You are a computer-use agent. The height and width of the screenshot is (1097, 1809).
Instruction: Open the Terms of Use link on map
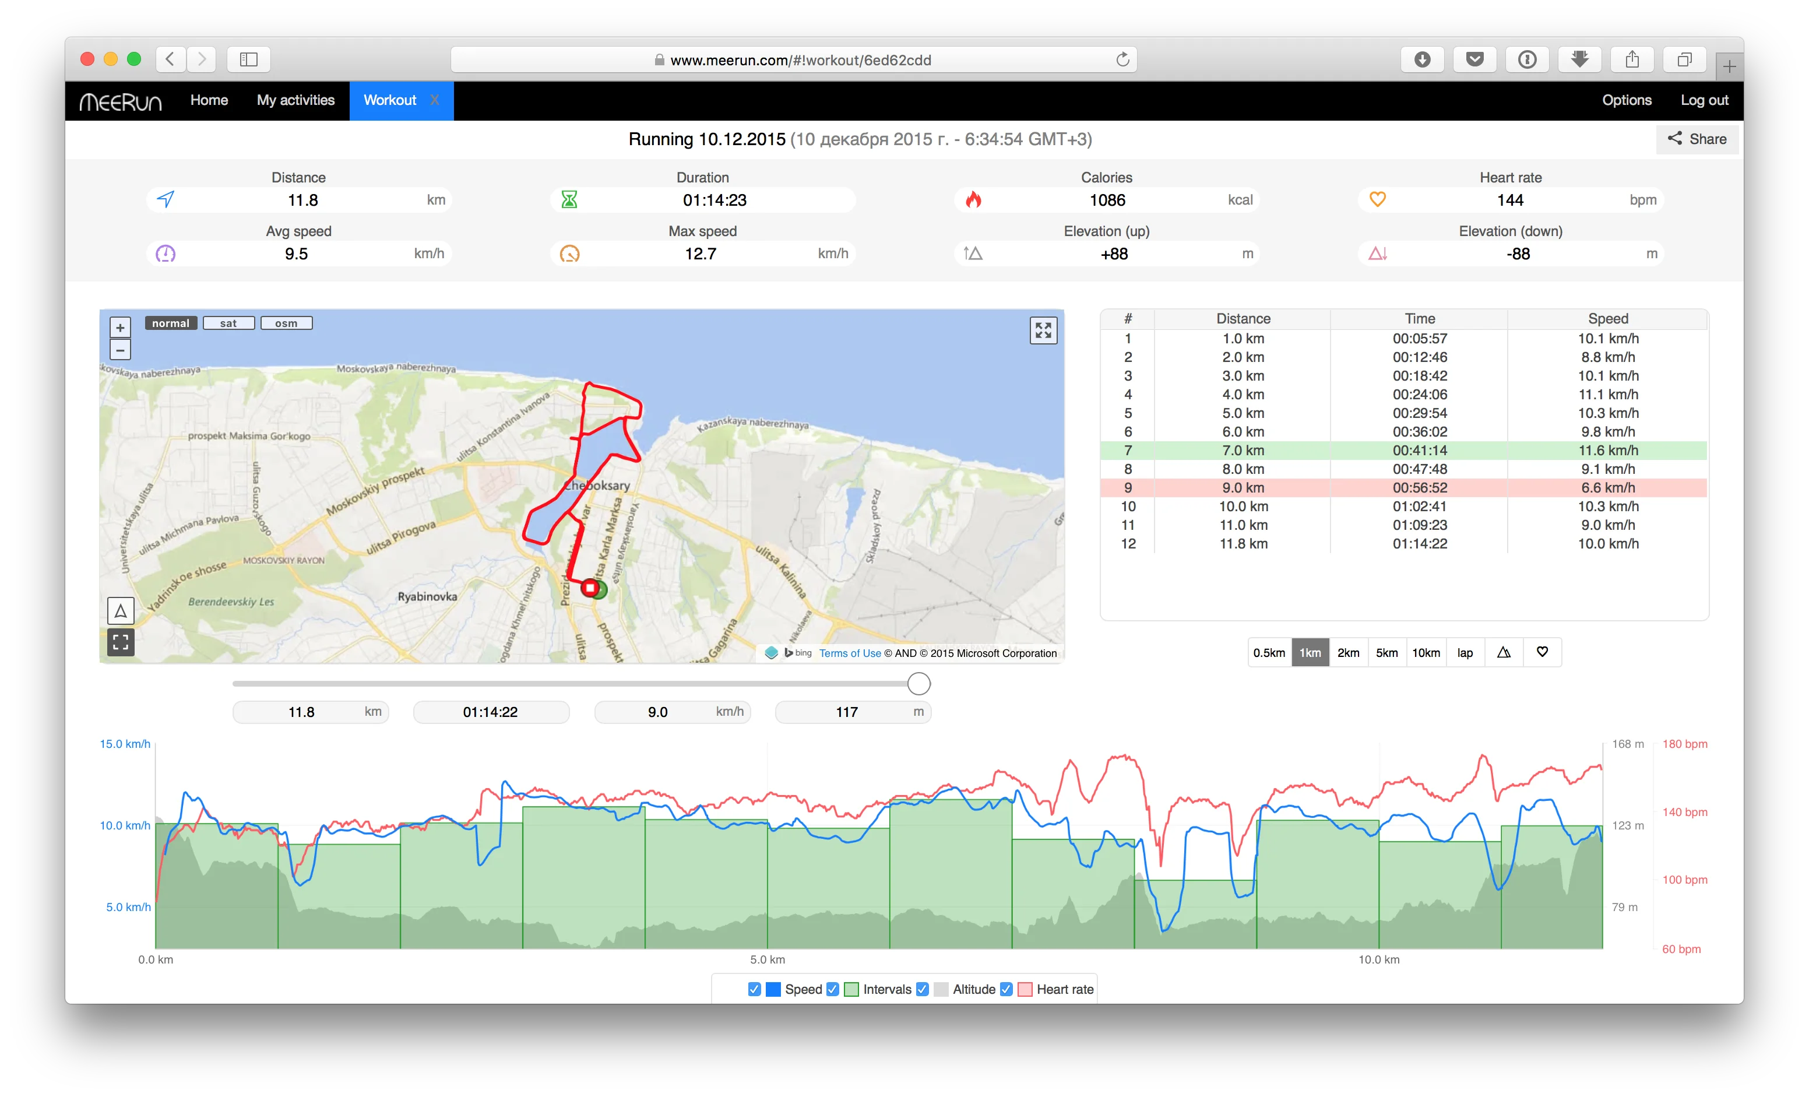[850, 653]
